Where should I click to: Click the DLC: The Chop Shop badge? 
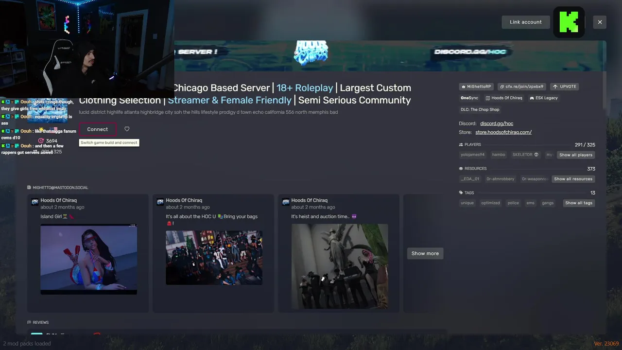click(480, 109)
